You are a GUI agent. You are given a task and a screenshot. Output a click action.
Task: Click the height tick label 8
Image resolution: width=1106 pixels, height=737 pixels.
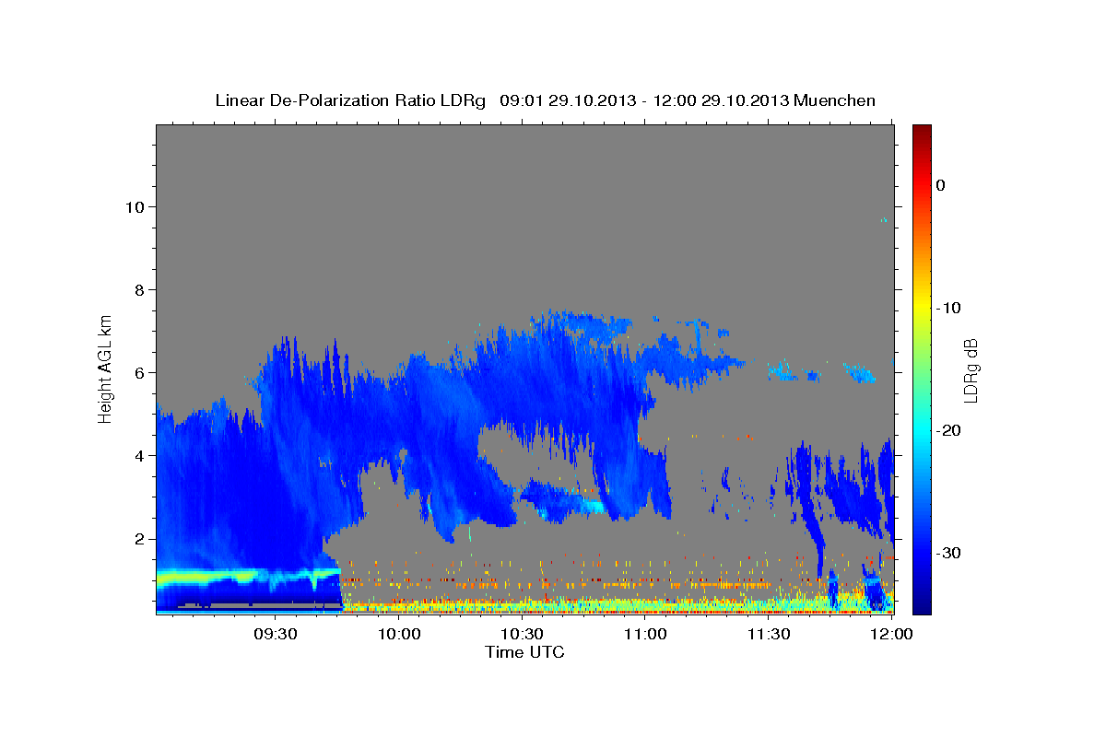click(139, 289)
